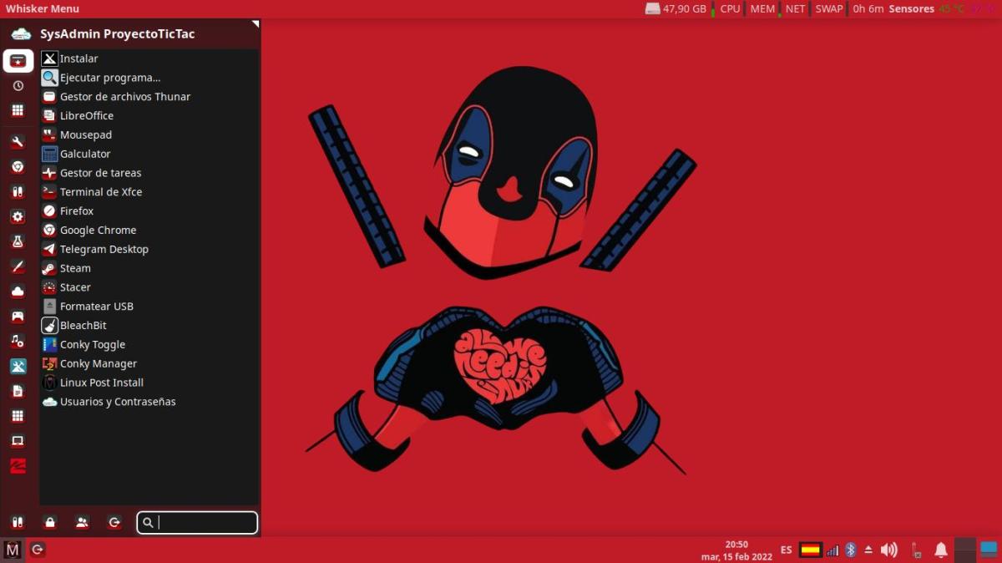Viewport: 1002px width, 563px height.
Task: Click the log out icon beside search
Action: (x=114, y=523)
